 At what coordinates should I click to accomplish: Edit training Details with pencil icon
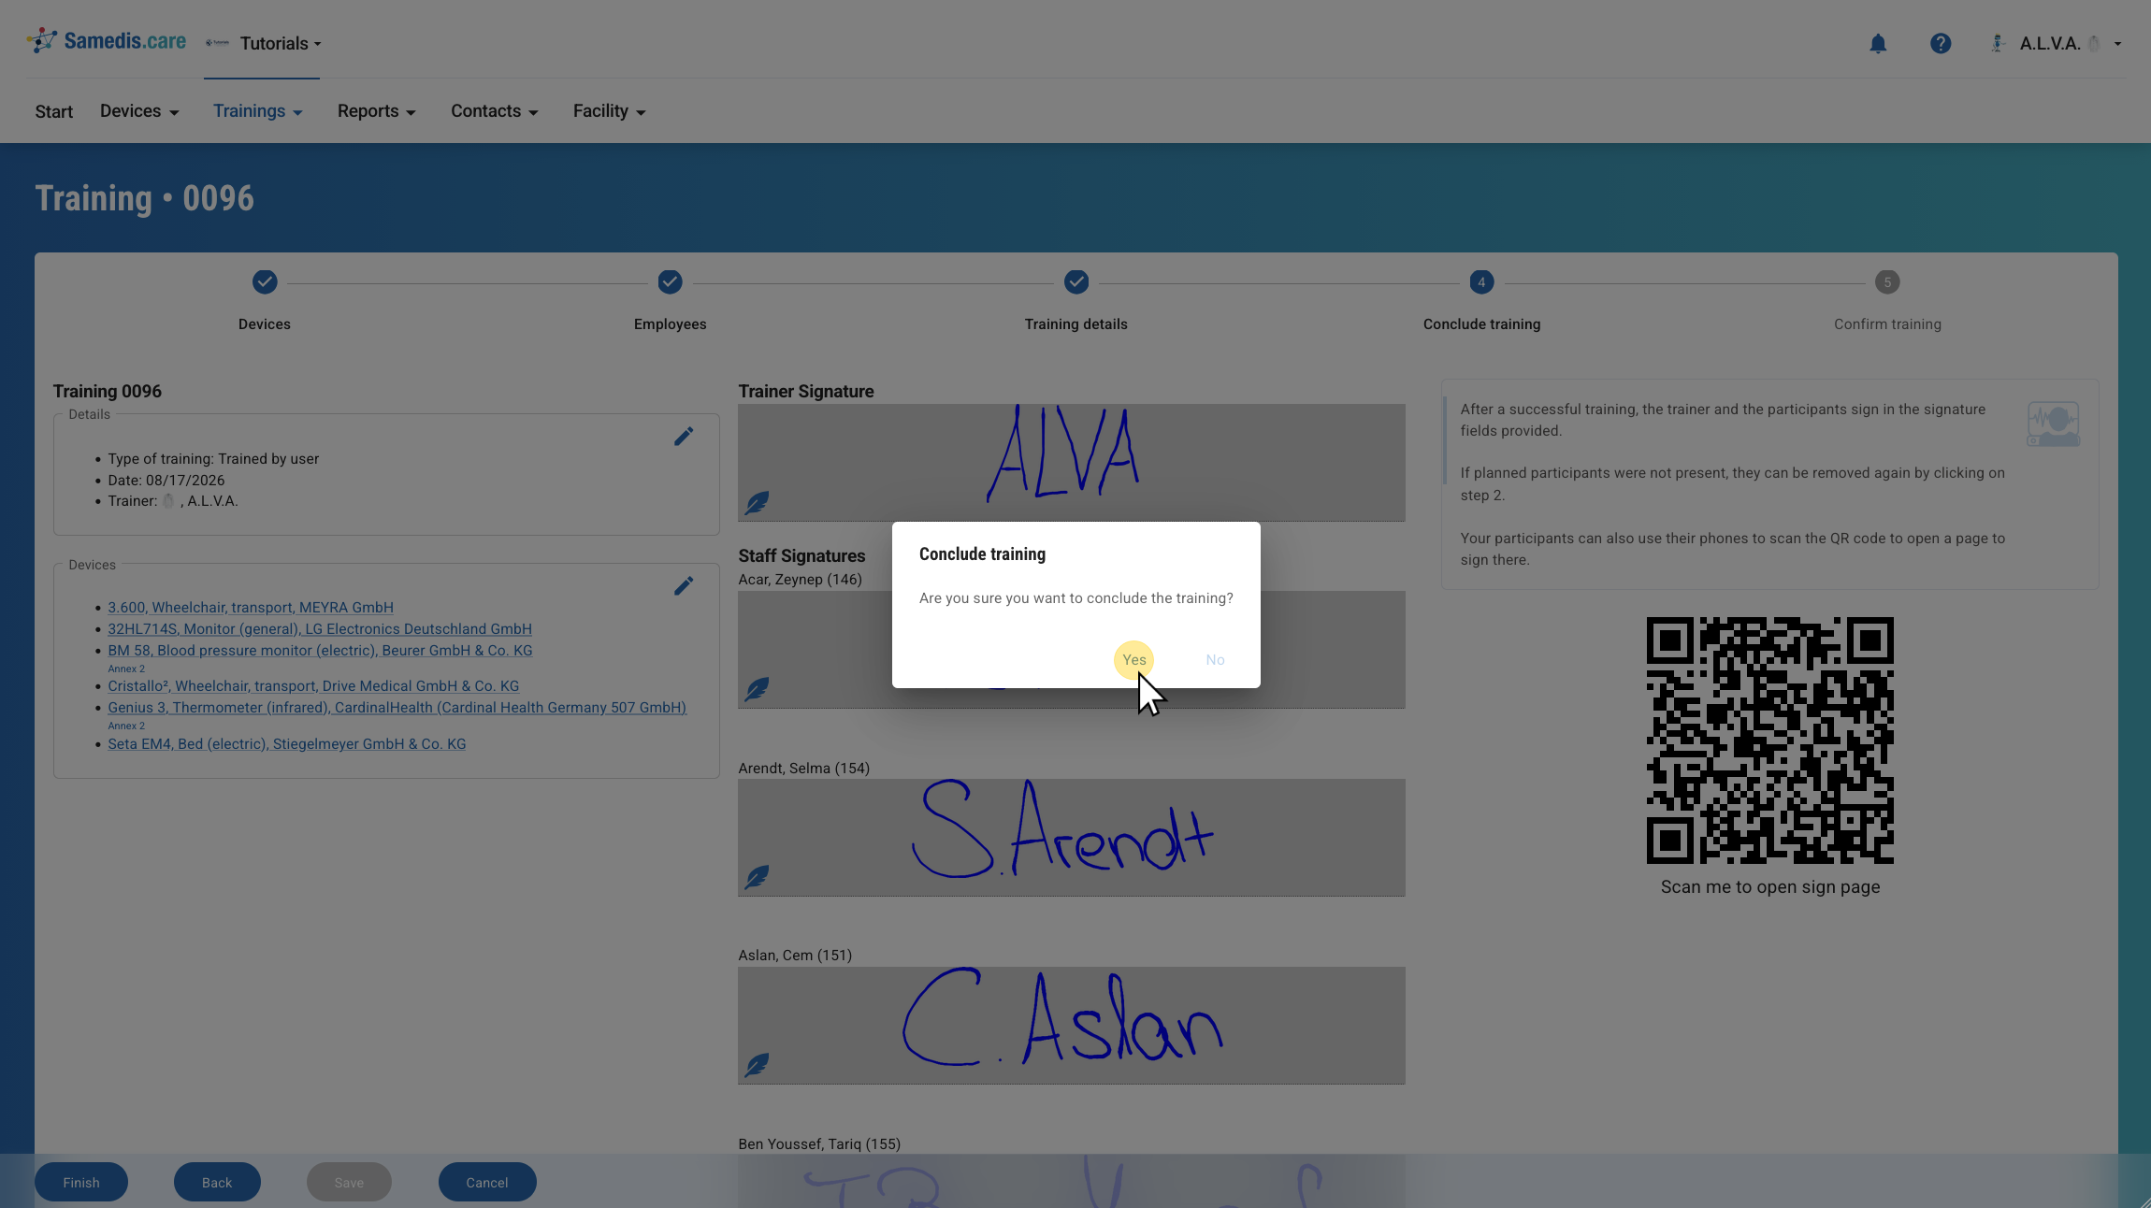[684, 437]
